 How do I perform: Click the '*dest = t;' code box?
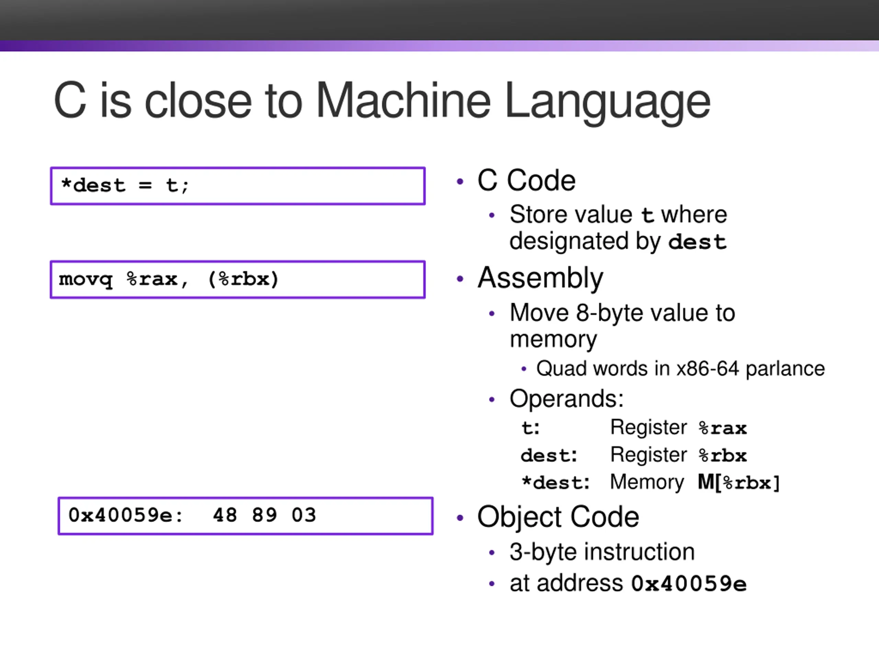tap(238, 186)
